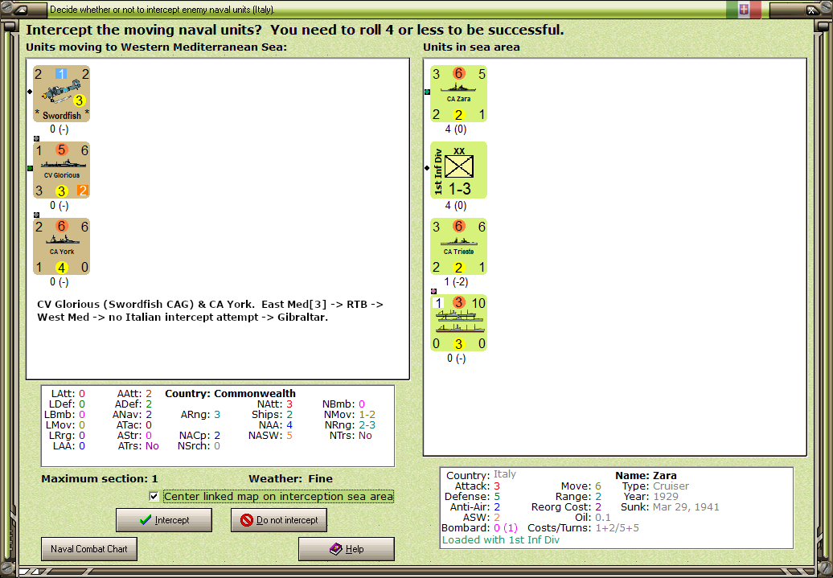The height and width of the screenshot is (578, 833).
Task: Click 'Country: Commonwealth' label
Action: pyautogui.click(x=230, y=394)
